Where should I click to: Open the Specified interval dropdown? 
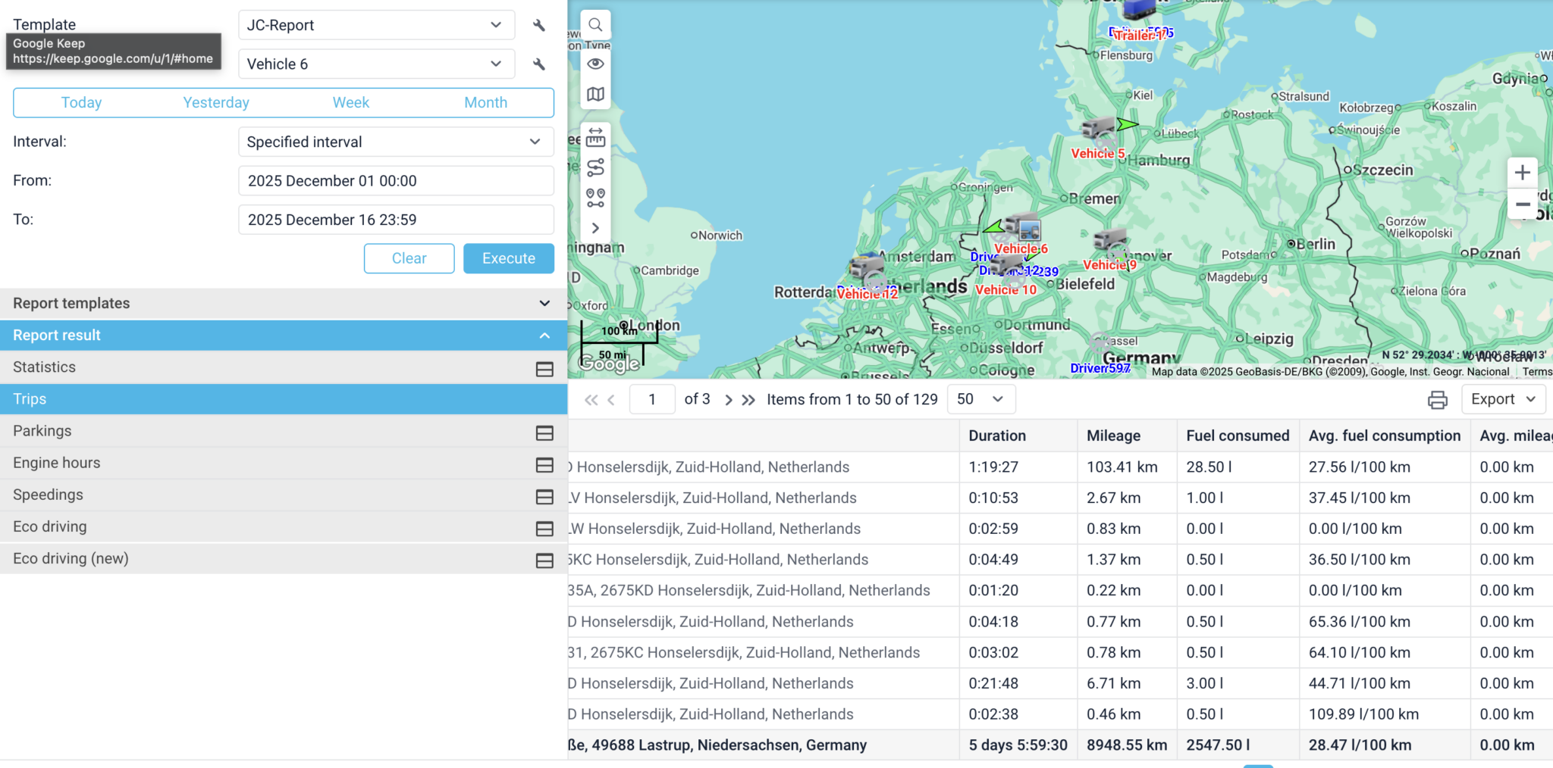click(396, 142)
